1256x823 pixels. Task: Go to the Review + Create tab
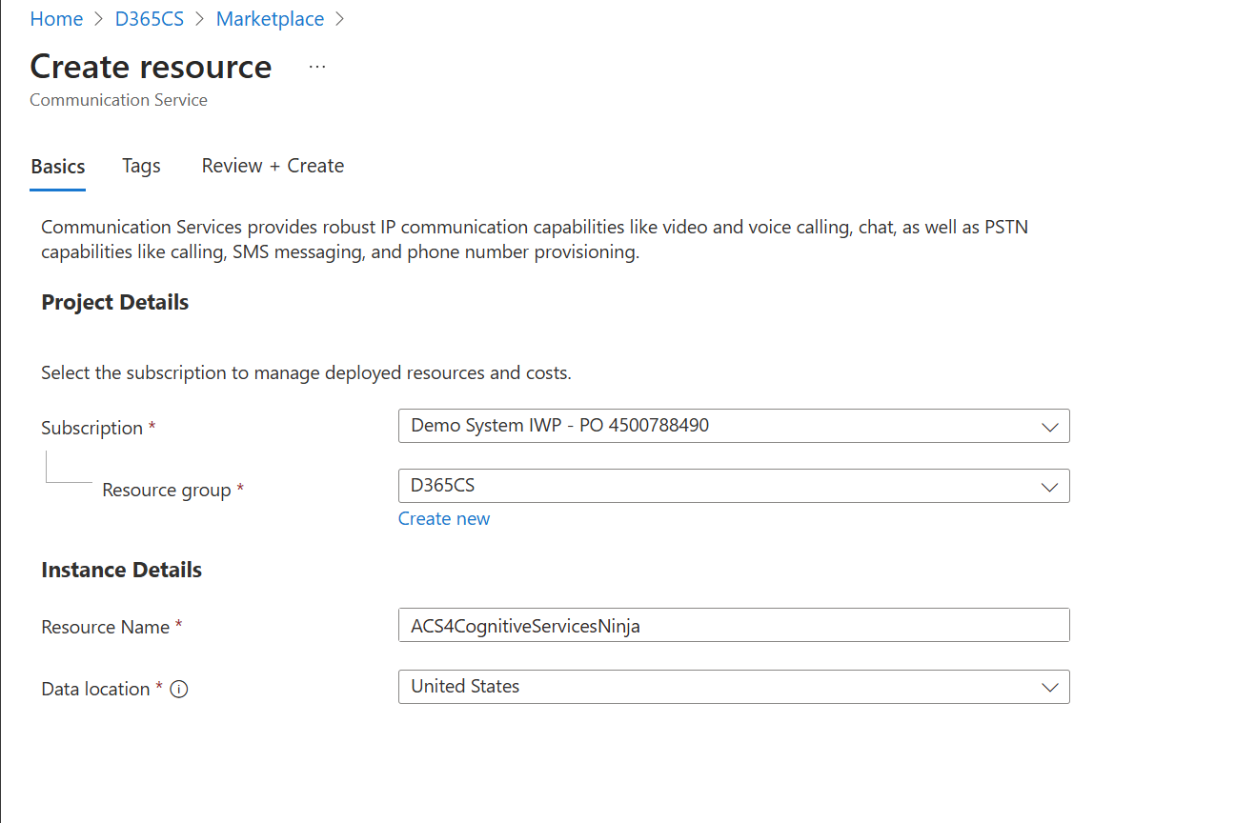[x=273, y=166]
